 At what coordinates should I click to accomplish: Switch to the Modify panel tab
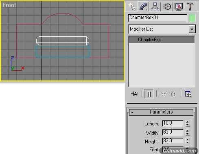143,7
